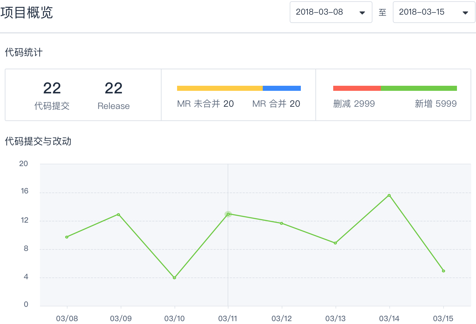Click the 03/14 peak data point
476x324 pixels.
pos(389,195)
